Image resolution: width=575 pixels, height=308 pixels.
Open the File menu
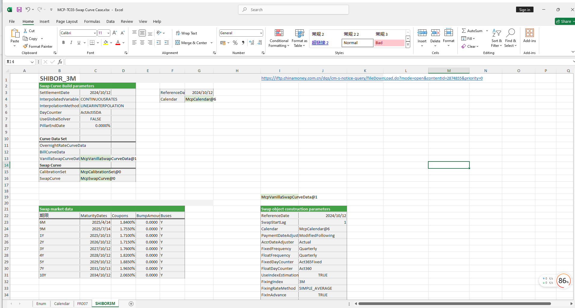click(12, 22)
